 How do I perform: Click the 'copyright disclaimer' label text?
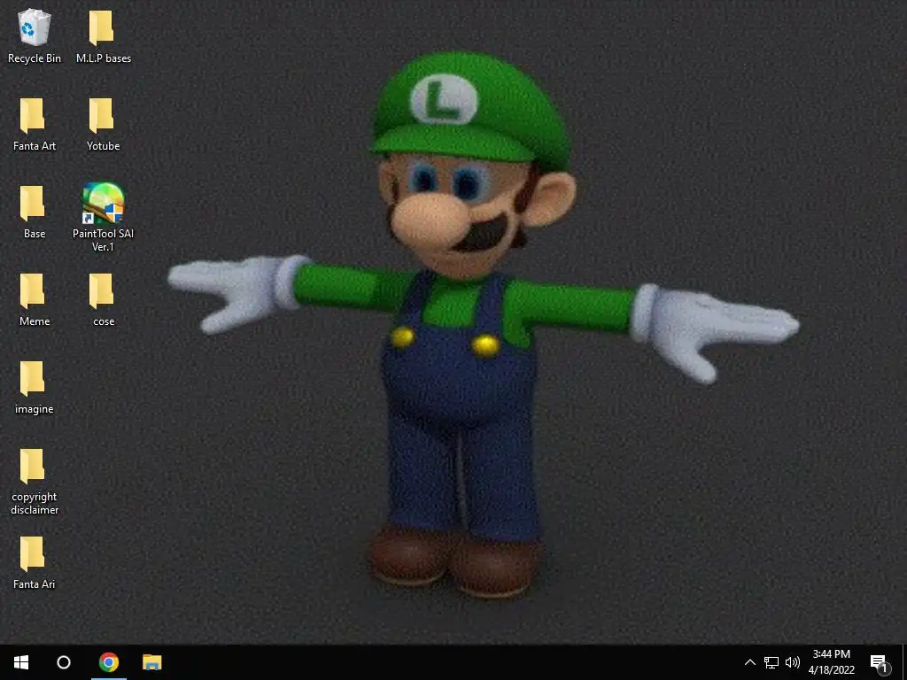point(35,503)
